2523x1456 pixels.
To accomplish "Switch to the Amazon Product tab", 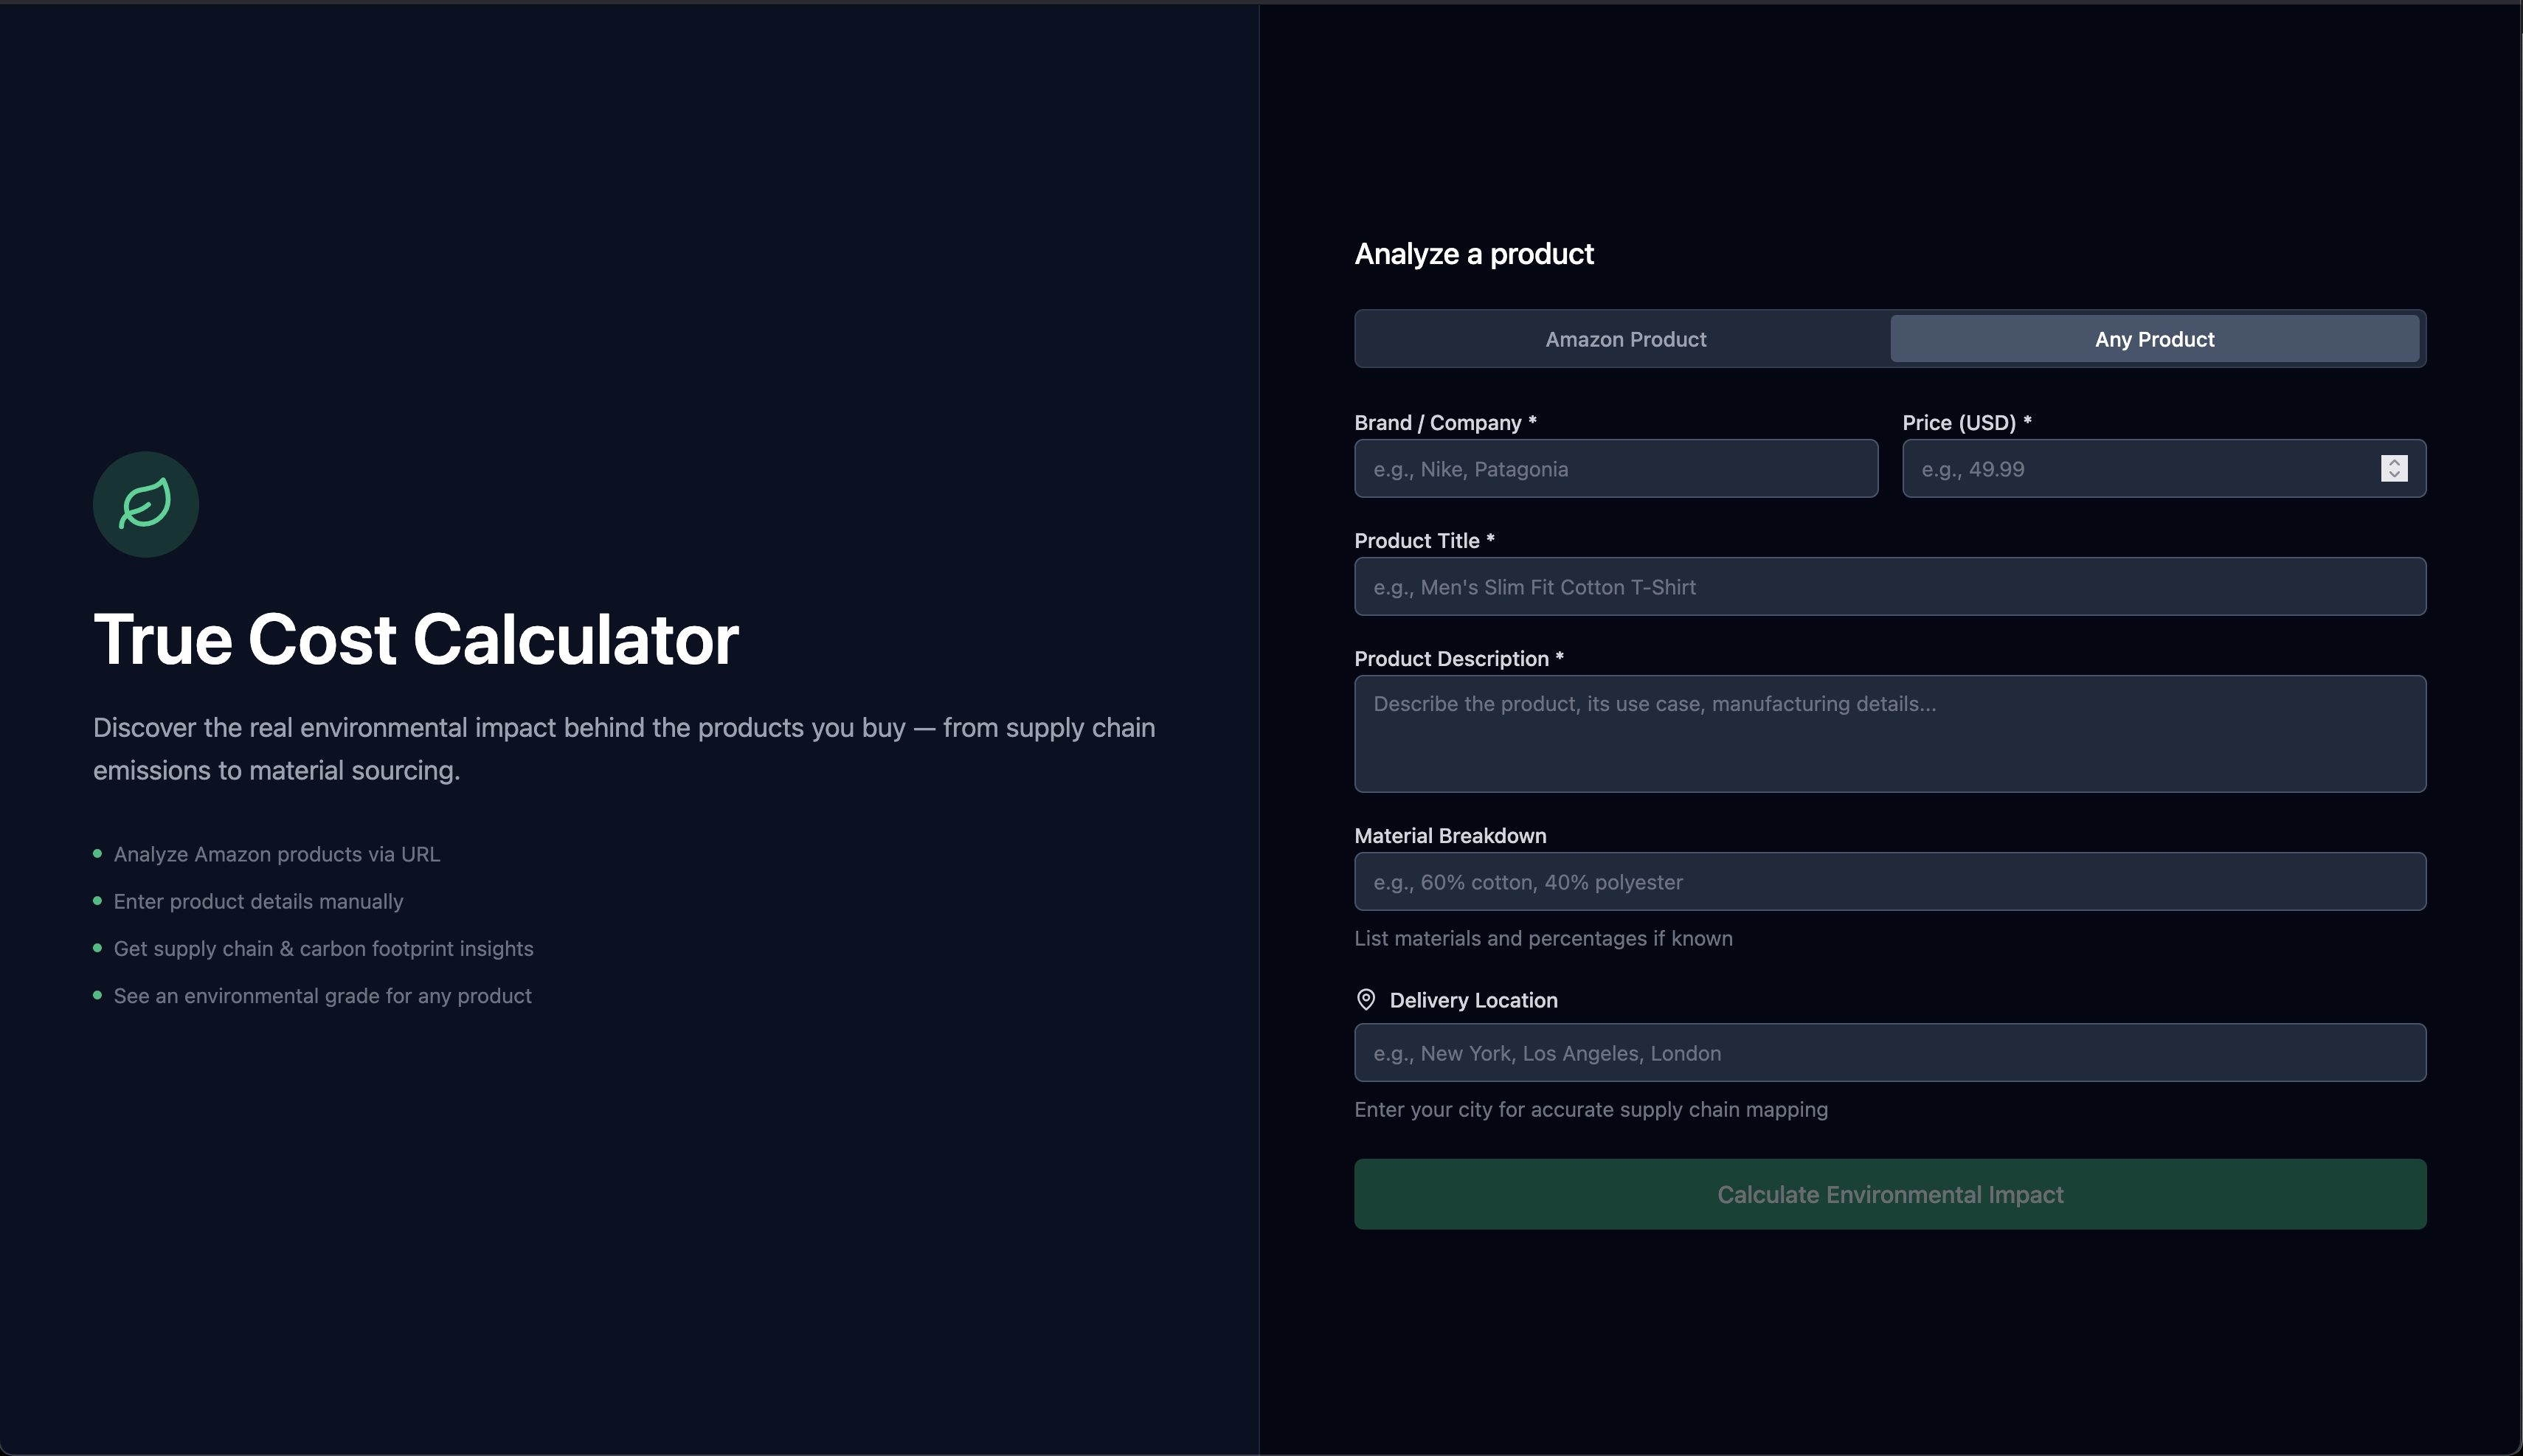I will (1625, 339).
